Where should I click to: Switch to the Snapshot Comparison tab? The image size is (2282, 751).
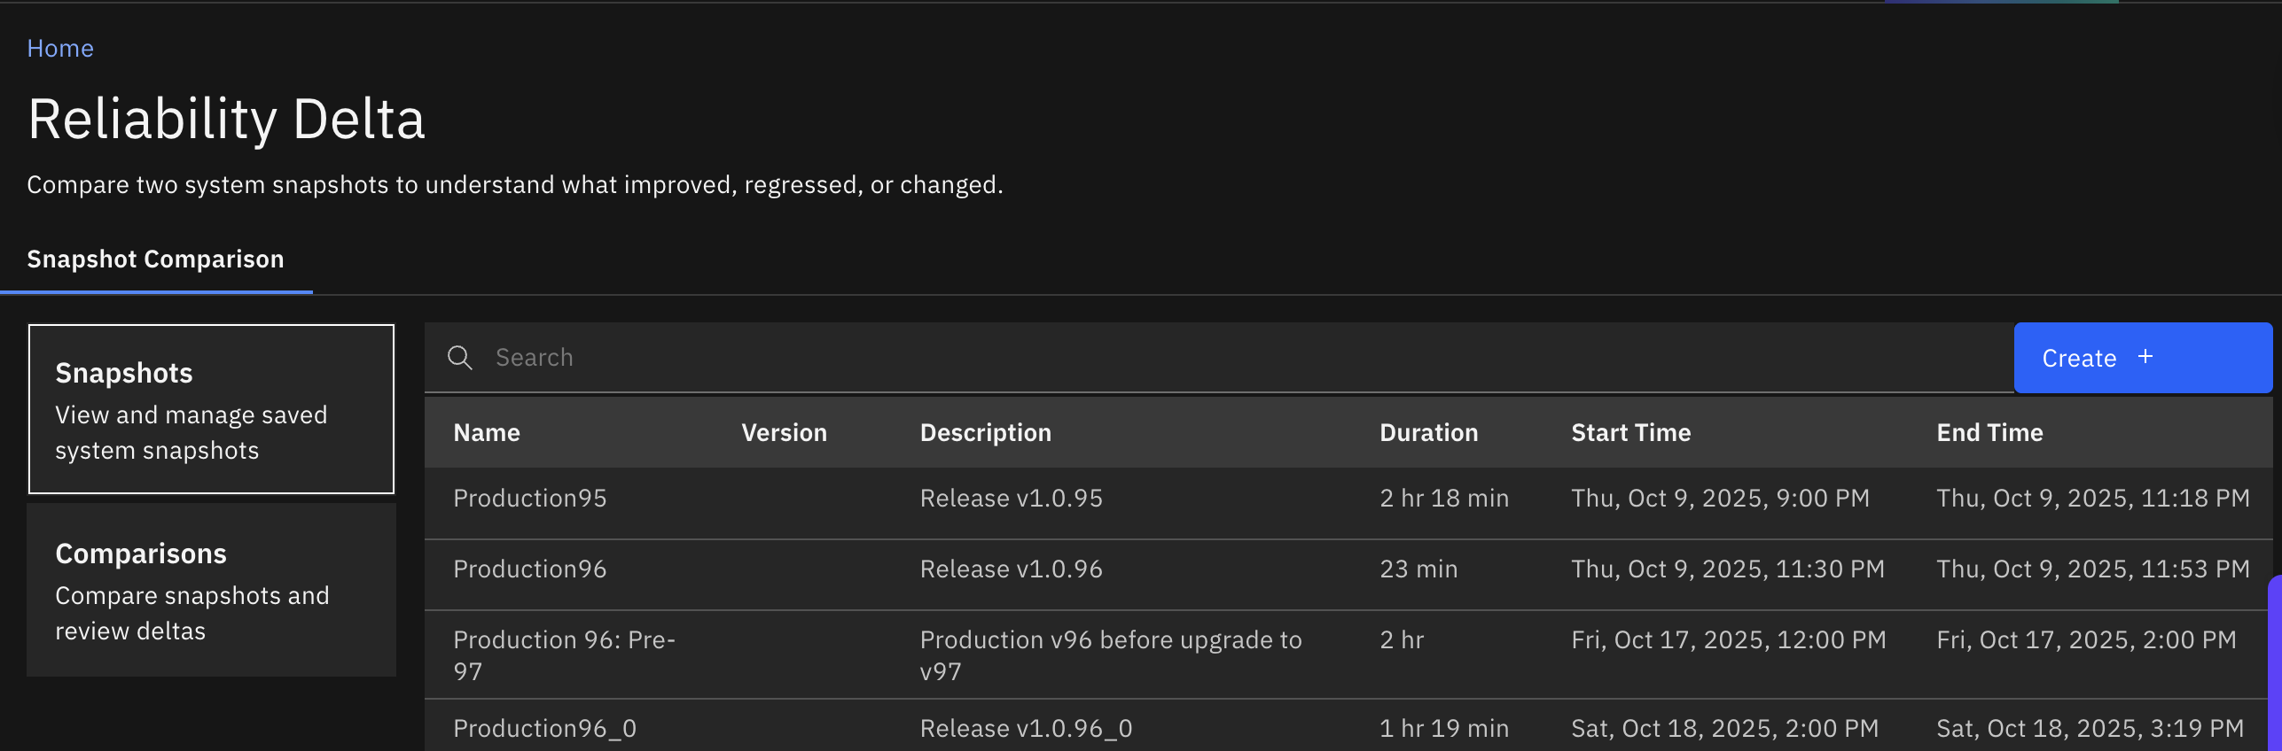156,259
